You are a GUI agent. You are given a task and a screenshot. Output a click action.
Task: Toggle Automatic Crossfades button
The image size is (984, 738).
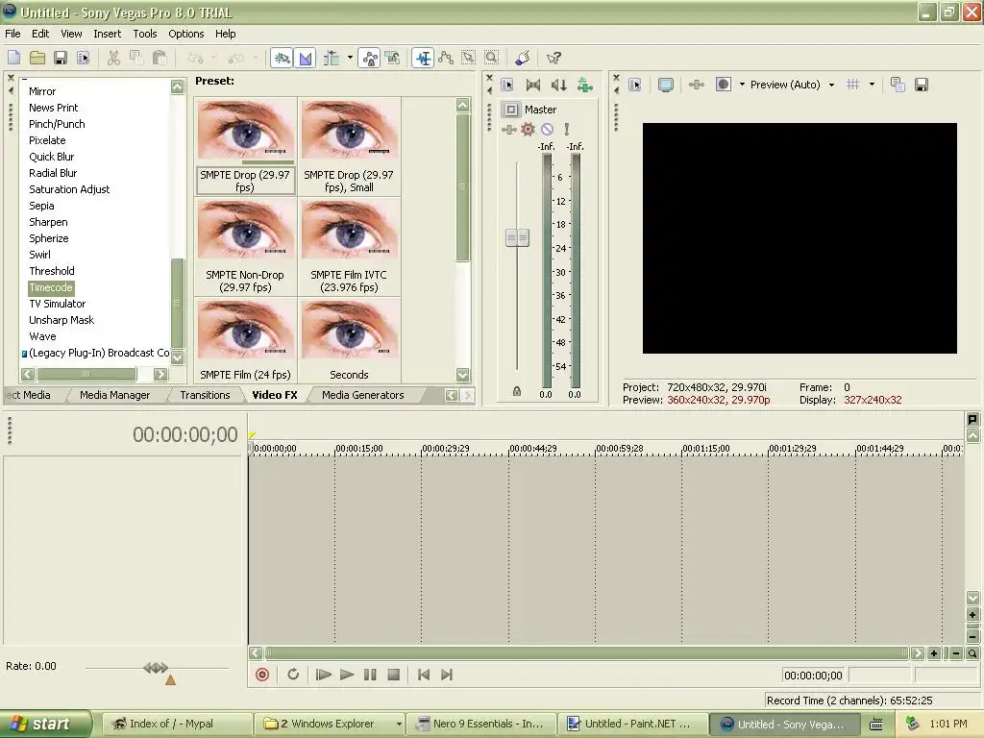pos(305,59)
